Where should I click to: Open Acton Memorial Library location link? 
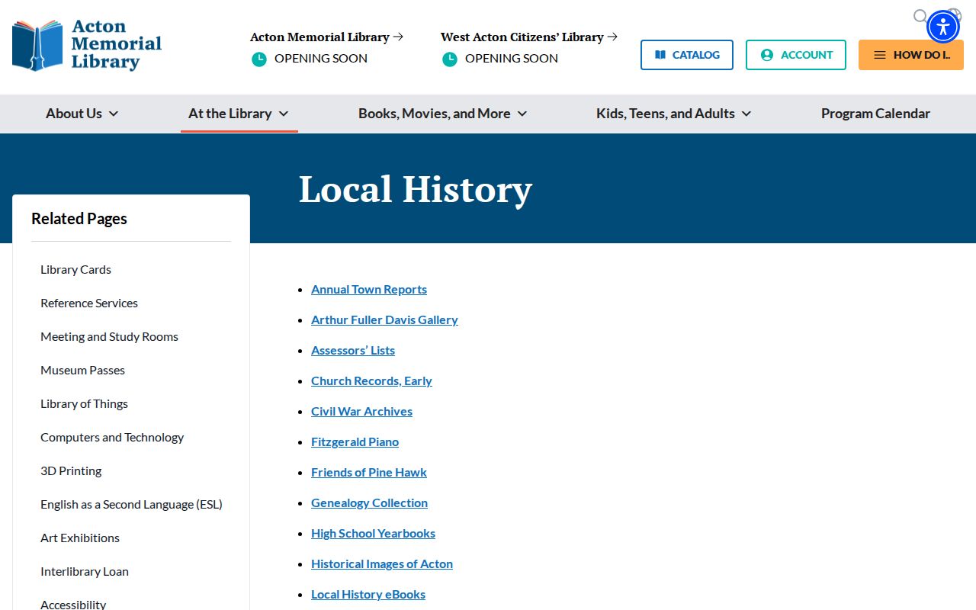(x=326, y=37)
